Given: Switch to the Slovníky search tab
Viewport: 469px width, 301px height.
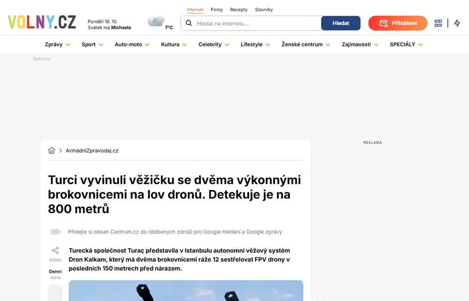Looking at the screenshot, I should (x=264, y=9).
